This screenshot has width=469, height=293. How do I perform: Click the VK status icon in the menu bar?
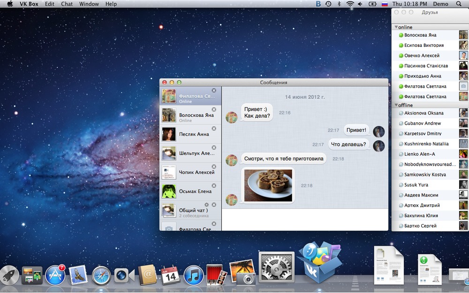(318, 4)
